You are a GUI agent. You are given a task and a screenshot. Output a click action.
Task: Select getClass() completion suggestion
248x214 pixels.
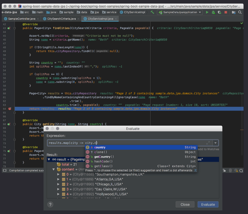point(141,166)
